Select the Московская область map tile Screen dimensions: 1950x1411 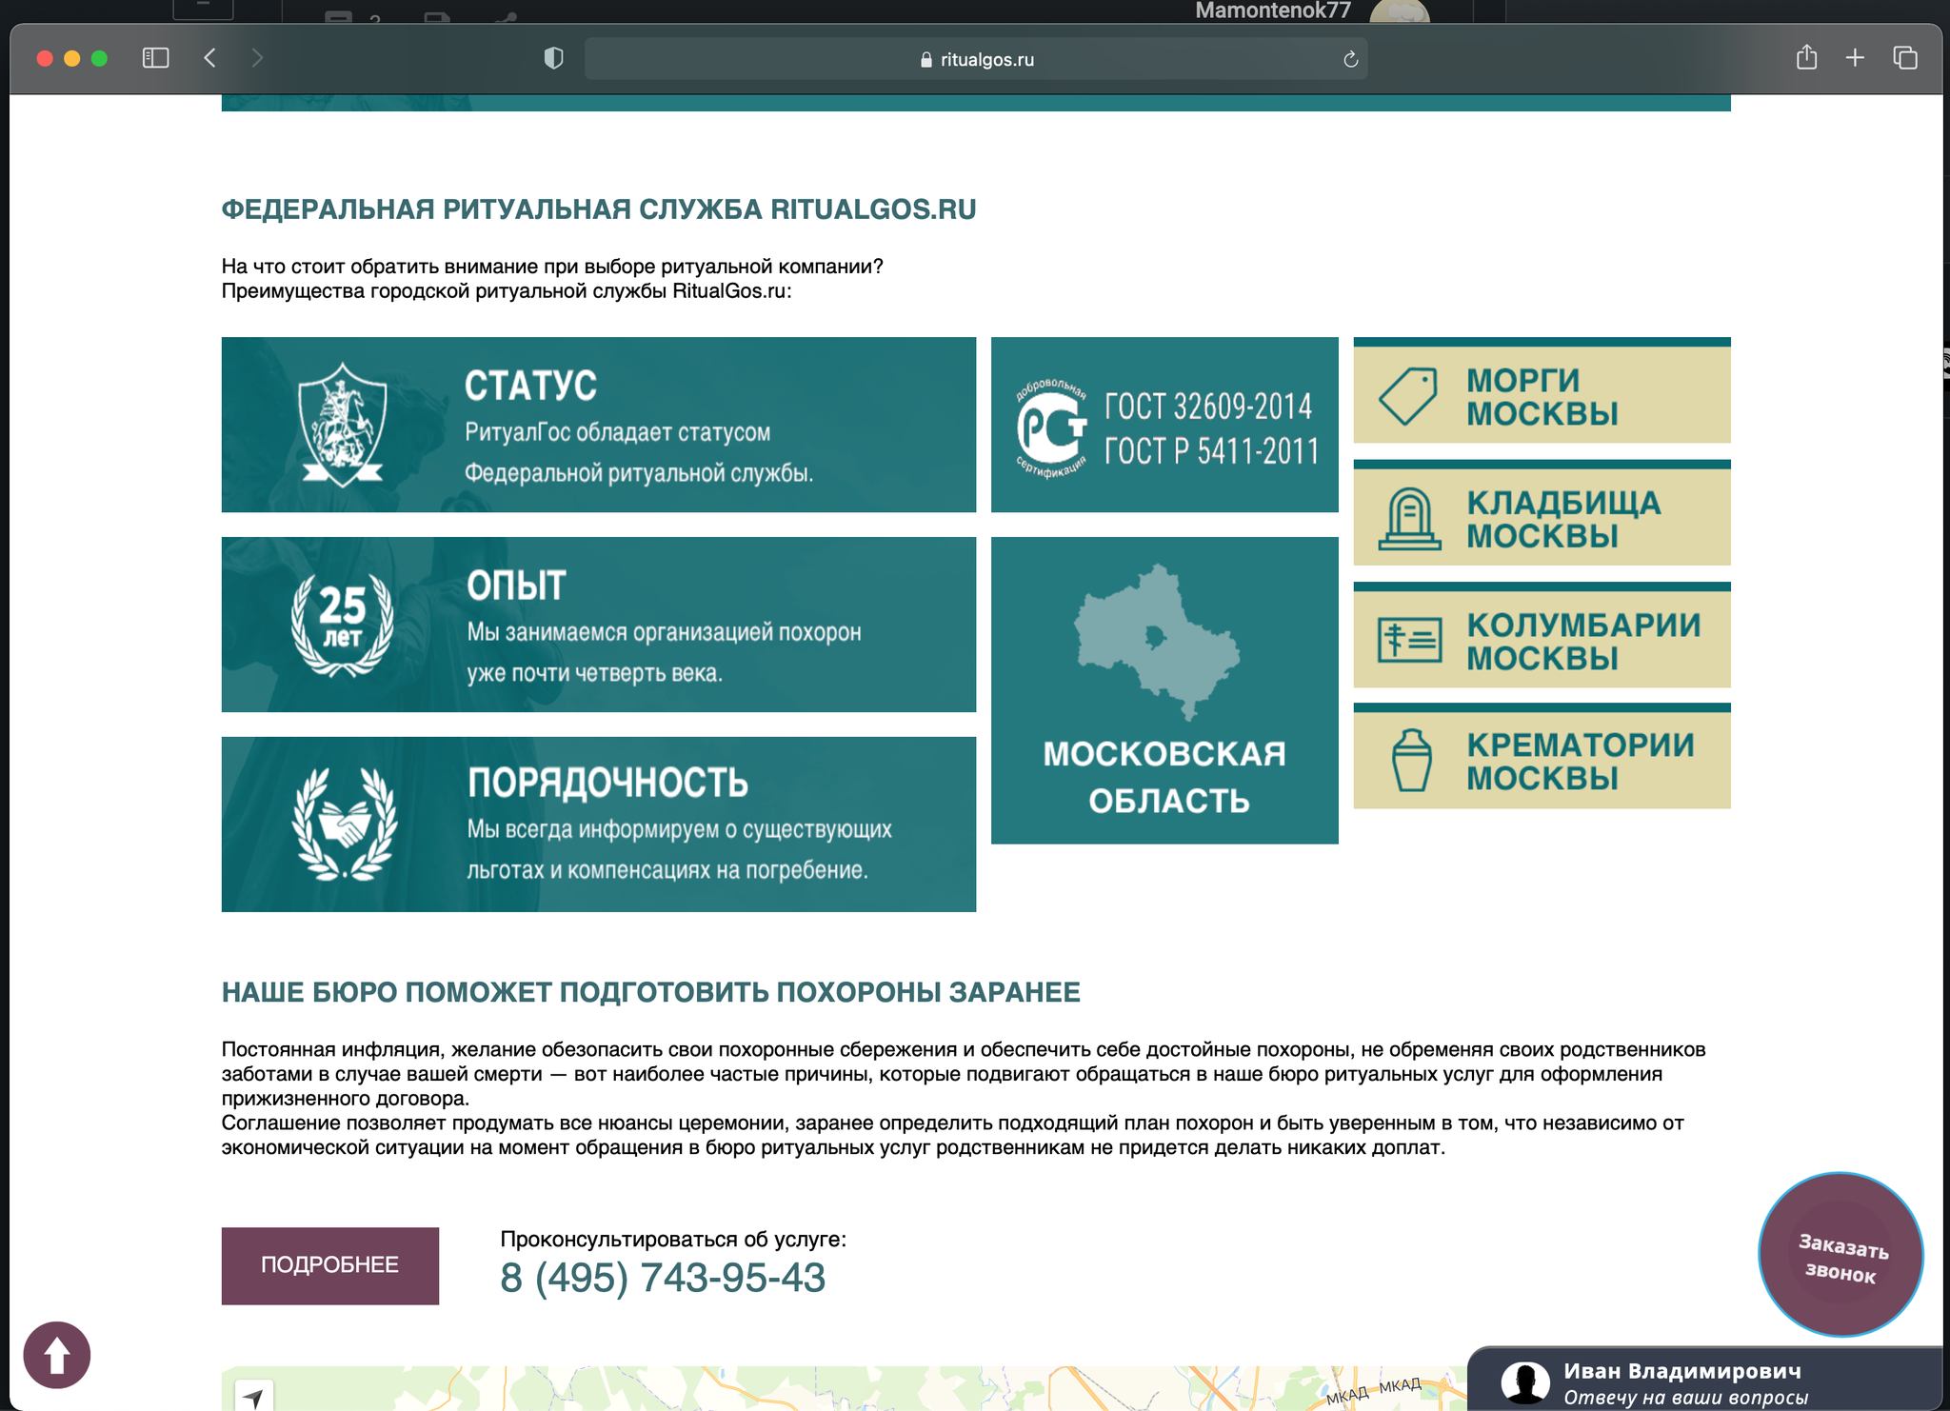tap(1164, 689)
